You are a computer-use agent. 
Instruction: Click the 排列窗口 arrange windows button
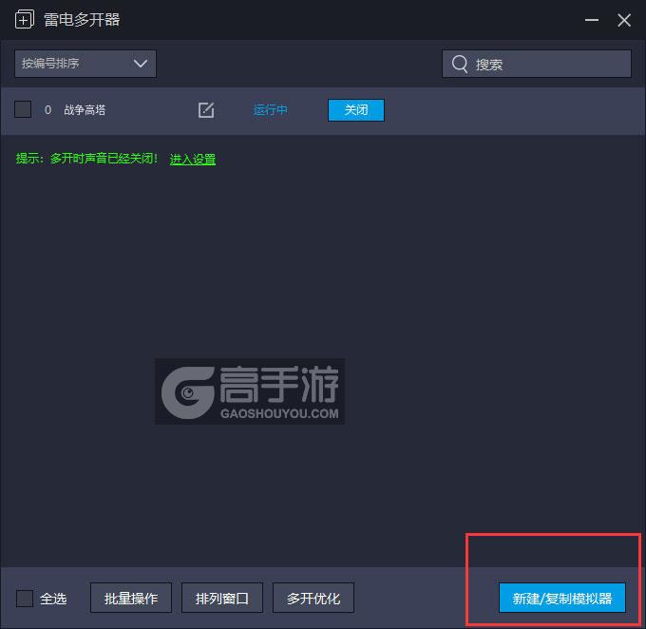click(222, 598)
